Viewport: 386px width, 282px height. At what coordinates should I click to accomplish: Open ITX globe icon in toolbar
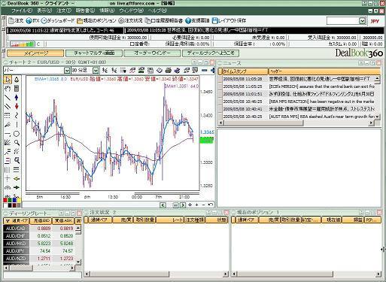32,20
